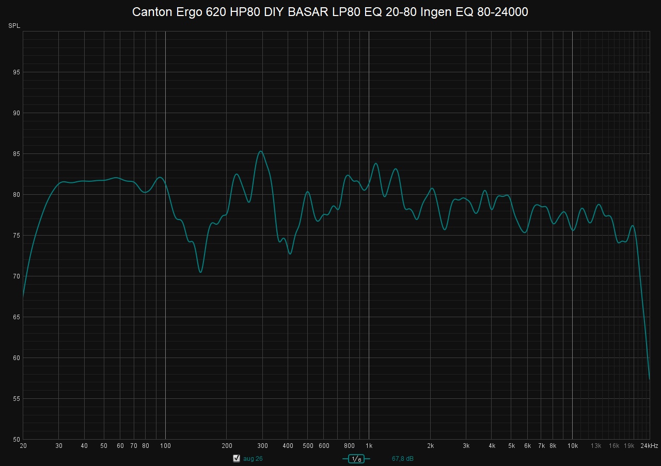The image size is (661, 466).
Task: Click the 55 dB tick on SPL axis
Action: (17, 399)
